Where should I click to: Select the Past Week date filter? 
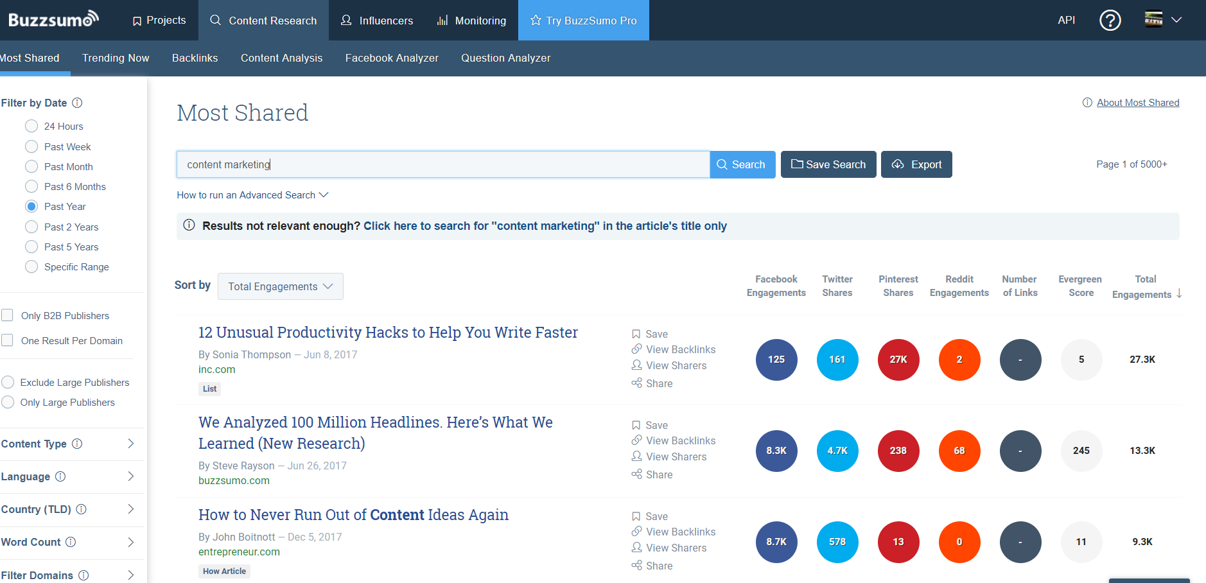click(31, 146)
